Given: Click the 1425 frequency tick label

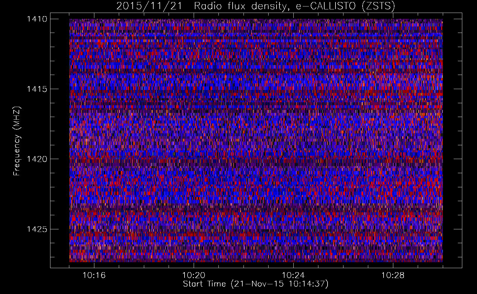Looking at the screenshot, I should [37, 229].
